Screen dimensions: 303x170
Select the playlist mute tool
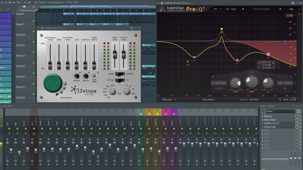coord(10,3)
